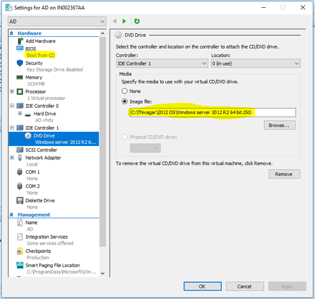
Task: Click the IDE Controller 1 icon
Action: (20, 128)
